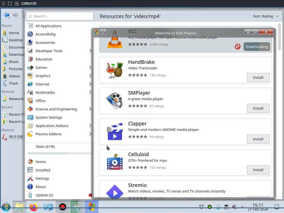
Task: Expand the Developer Tools category arrow
Action: coord(90,51)
